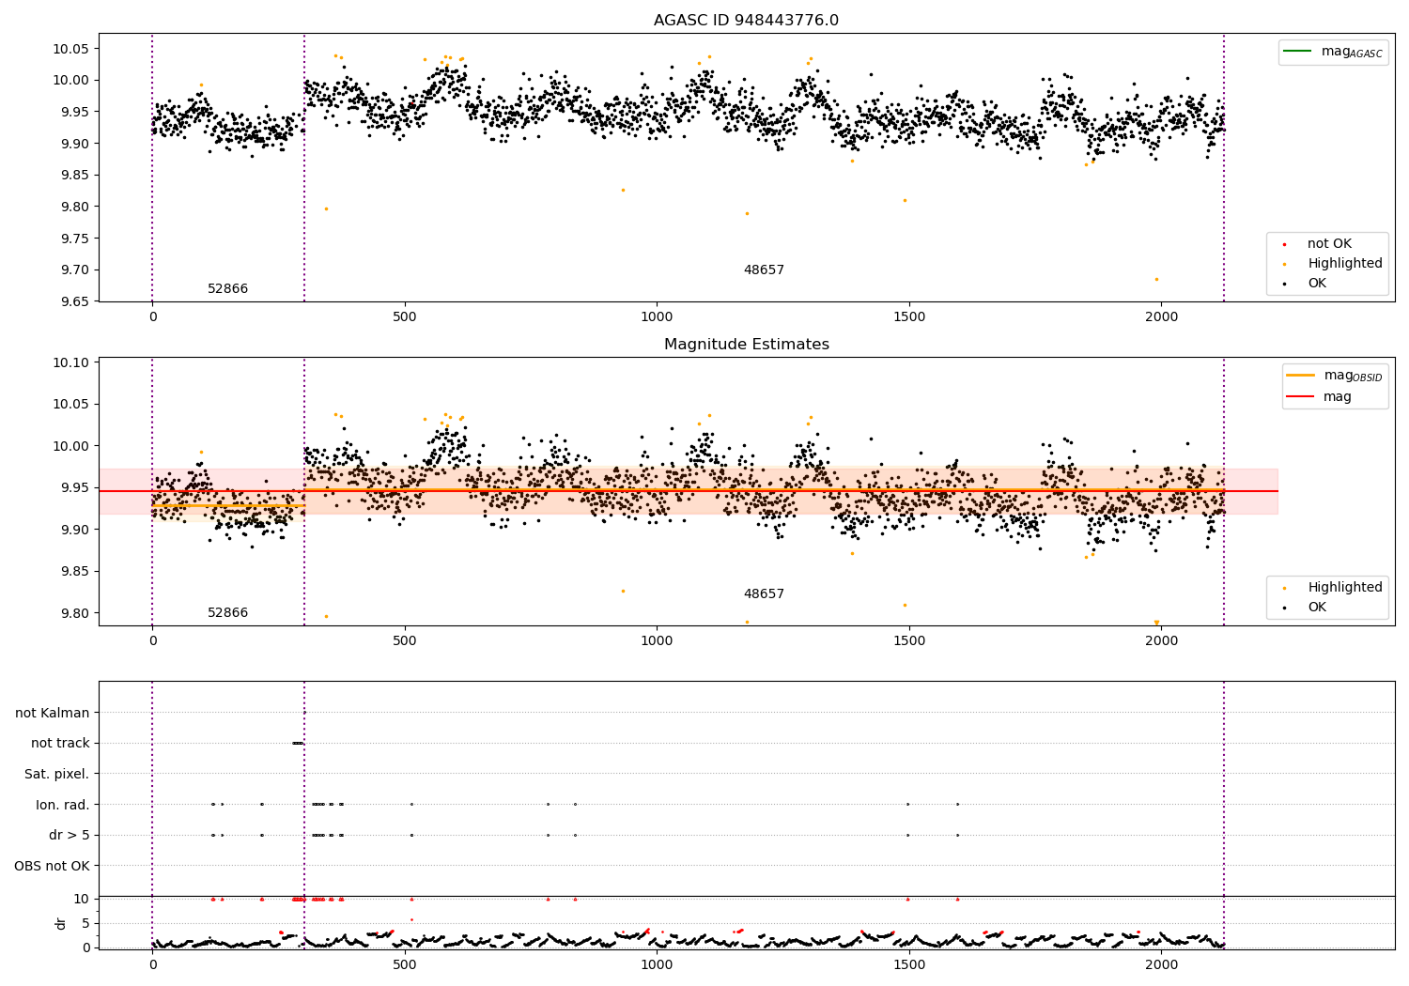Click the 9.65 y-tick of the top plot
1409x986 pixels.
click(x=71, y=302)
